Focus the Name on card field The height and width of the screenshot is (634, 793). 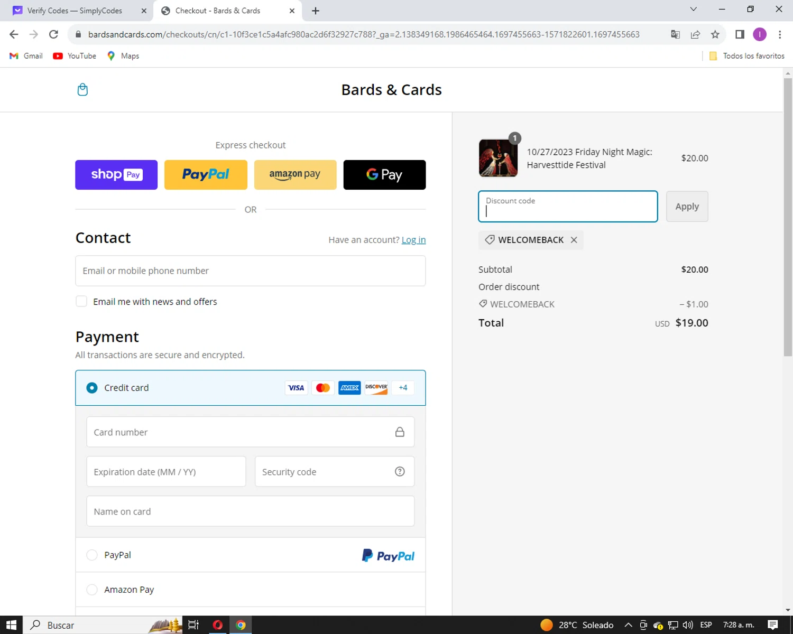click(251, 511)
